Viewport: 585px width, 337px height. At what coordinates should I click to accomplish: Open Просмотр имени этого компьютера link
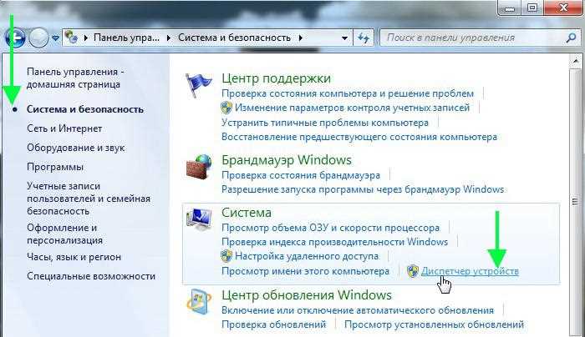pyautogui.click(x=305, y=271)
